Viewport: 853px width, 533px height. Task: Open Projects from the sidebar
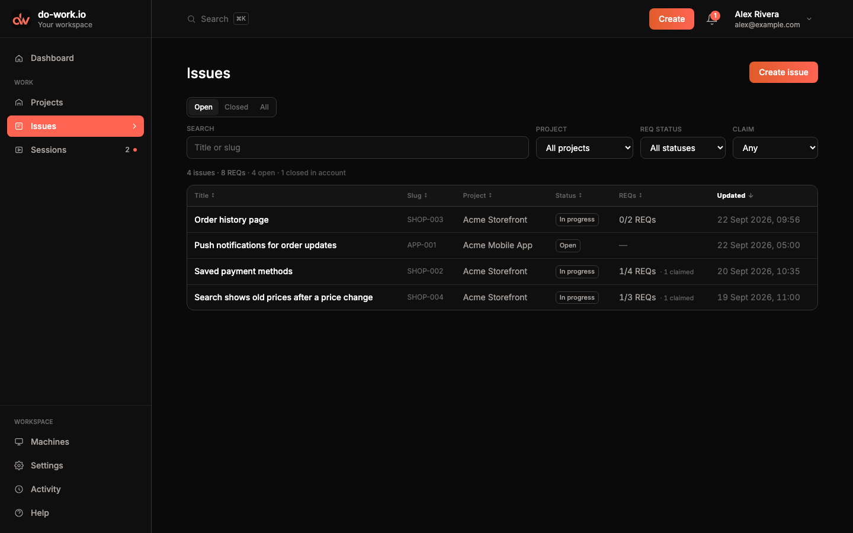coord(75,102)
